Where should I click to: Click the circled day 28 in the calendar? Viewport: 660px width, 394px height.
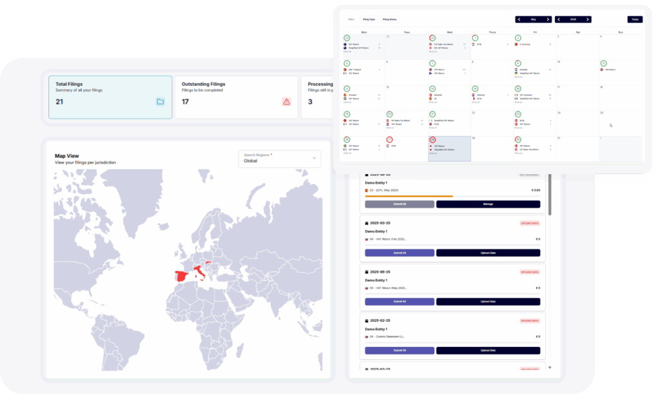(433, 139)
